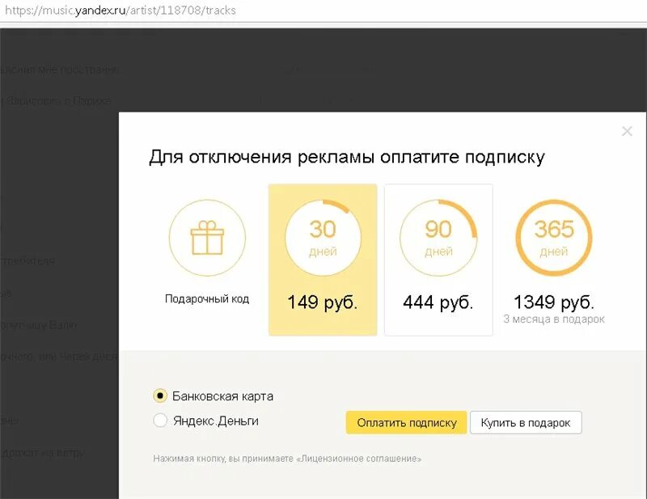Select the 30 дней circle icon
647x499 pixels.
[x=323, y=238]
